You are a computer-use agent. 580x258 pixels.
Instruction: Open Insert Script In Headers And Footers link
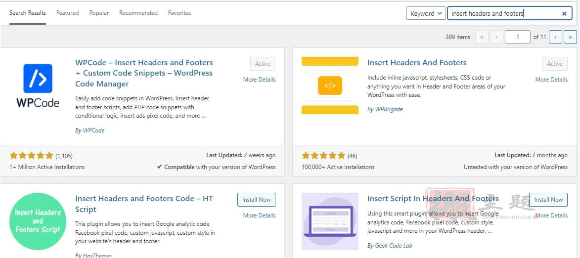pyautogui.click(x=433, y=199)
